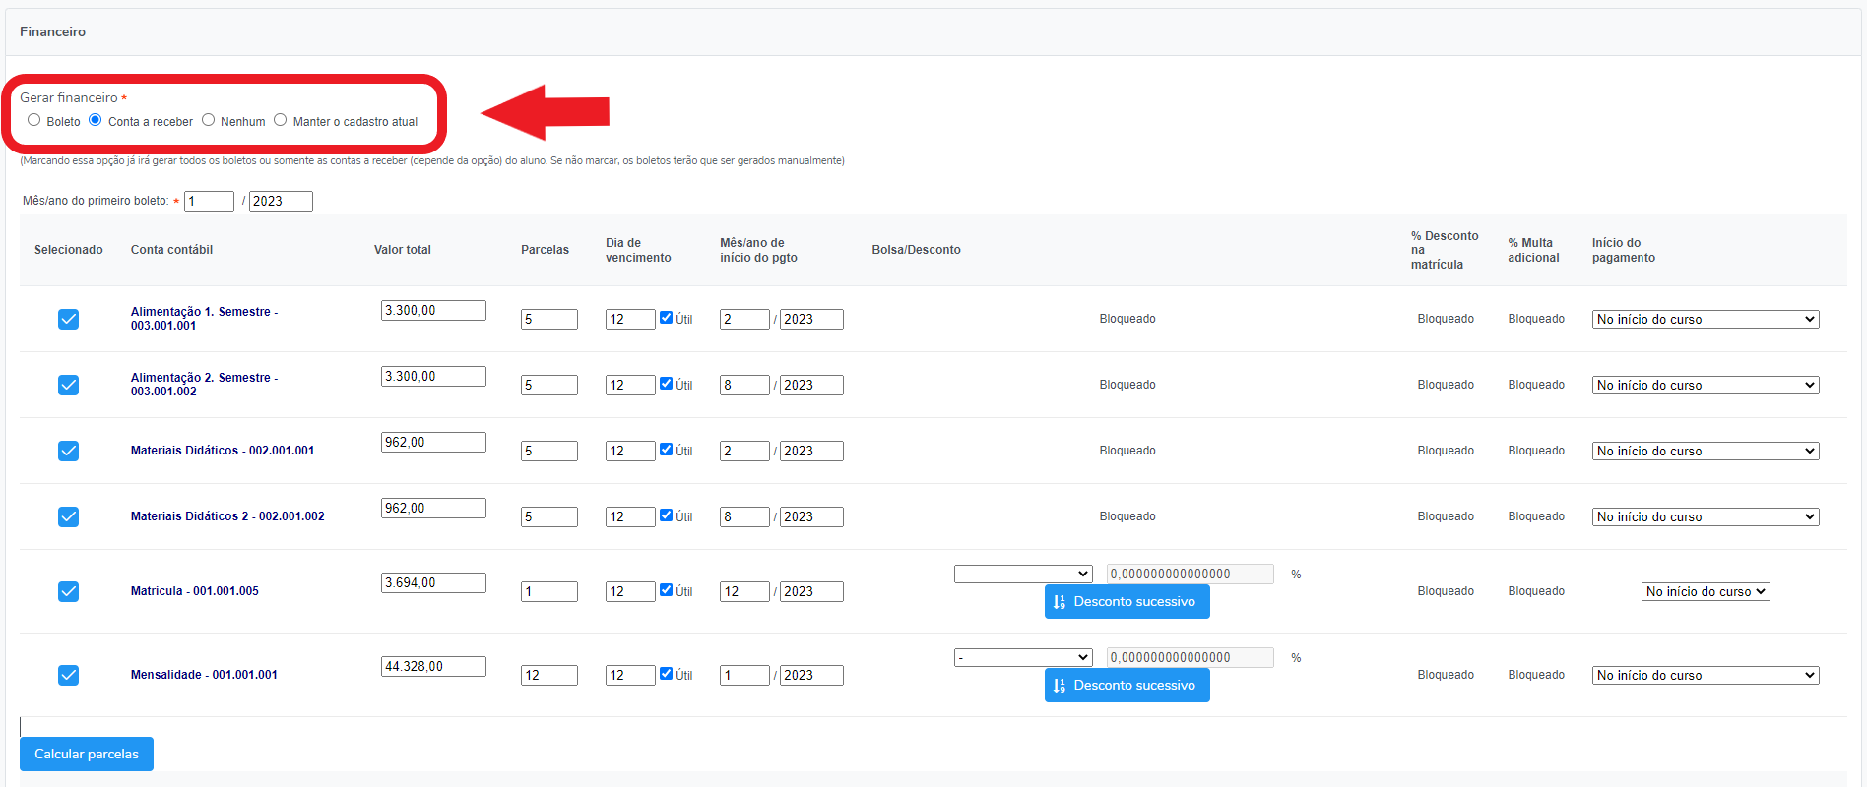1867x787 pixels.
Task: Toggle Útil checkbox in Mensalidade row
Action: [667, 674]
